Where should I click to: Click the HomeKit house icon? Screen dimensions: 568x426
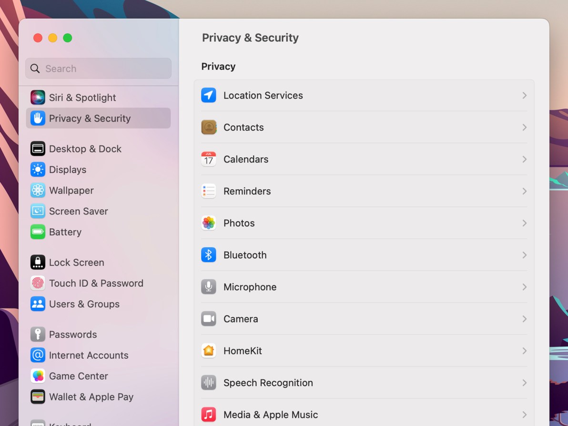pyautogui.click(x=209, y=351)
